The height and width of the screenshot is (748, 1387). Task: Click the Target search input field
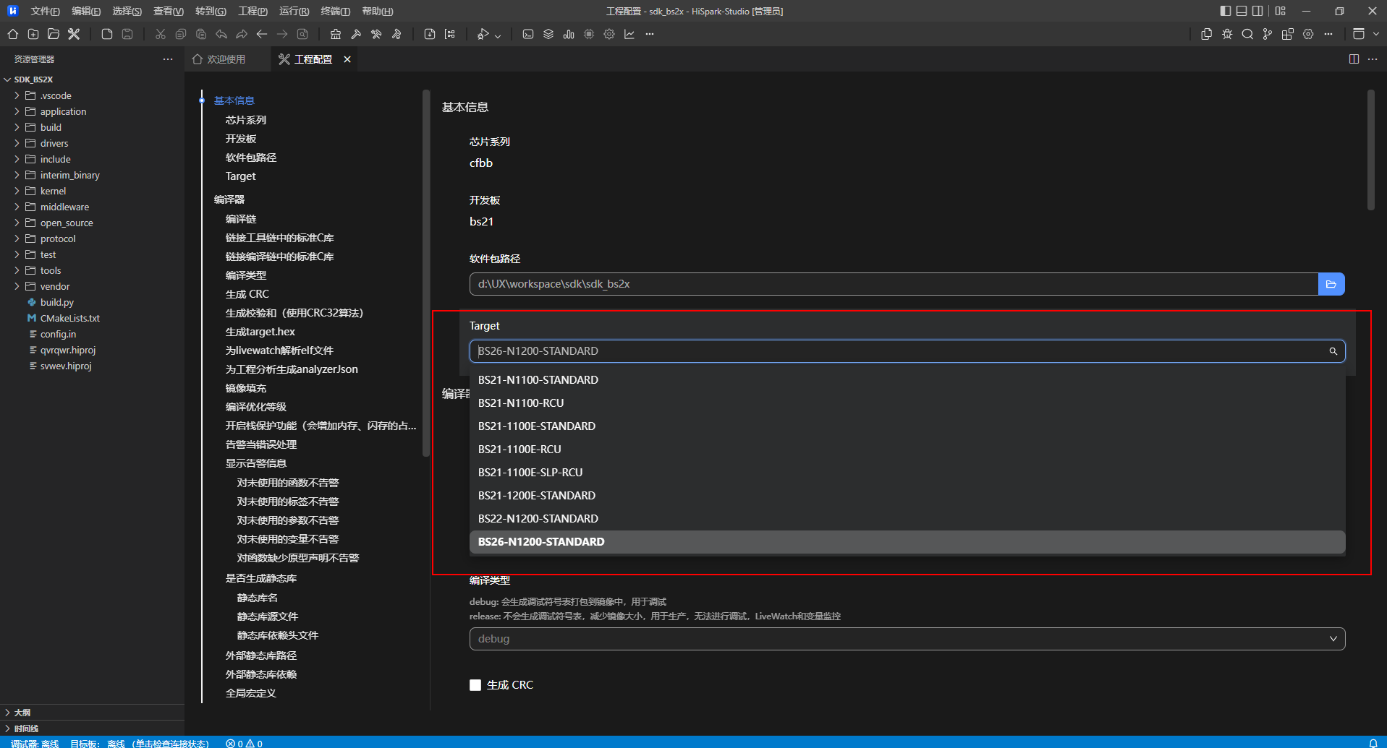point(897,351)
